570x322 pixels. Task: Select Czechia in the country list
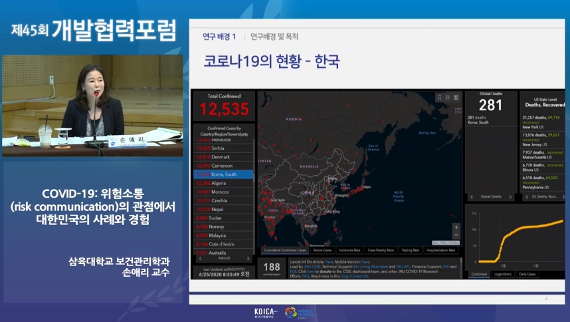coord(223,201)
